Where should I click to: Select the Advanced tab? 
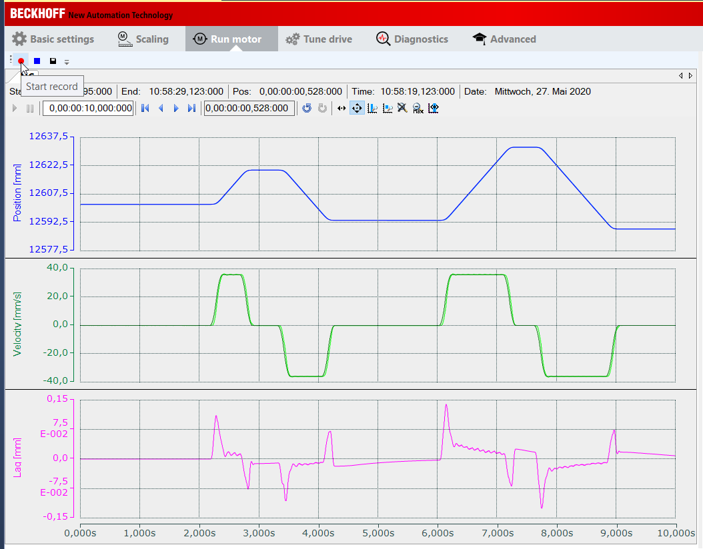click(x=504, y=39)
